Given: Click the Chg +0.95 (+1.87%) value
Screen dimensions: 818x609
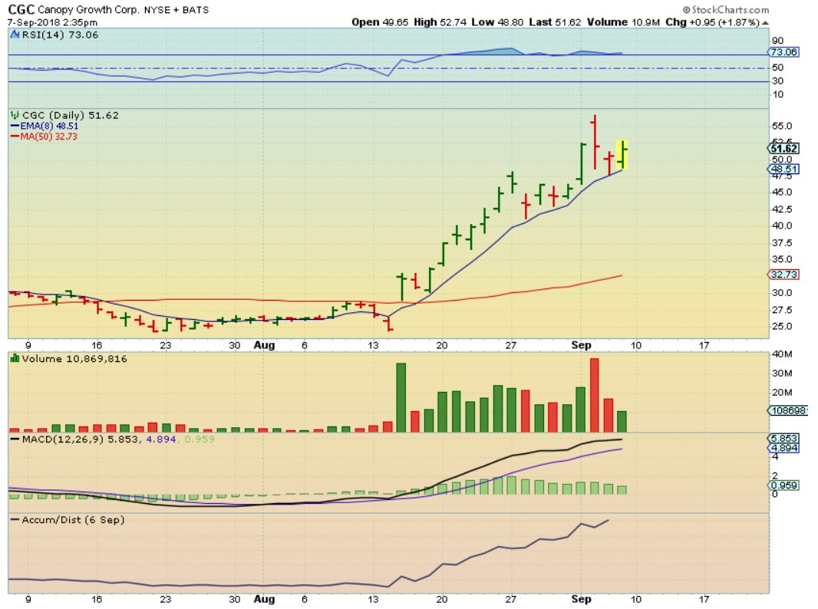Looking at the screenshot, I should (712, 22).
